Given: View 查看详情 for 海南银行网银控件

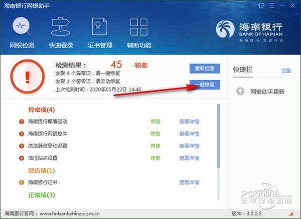Looking at the screenshot, I should [x=189, y=133].
